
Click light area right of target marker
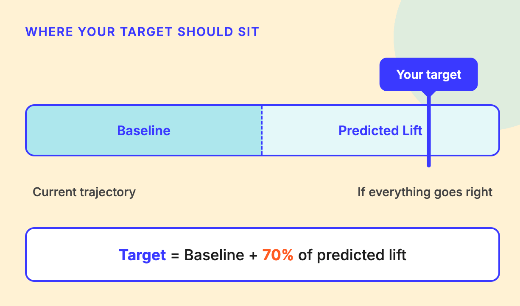coord(465,131)
